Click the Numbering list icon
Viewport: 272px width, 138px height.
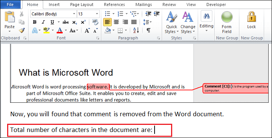point(120,13)
